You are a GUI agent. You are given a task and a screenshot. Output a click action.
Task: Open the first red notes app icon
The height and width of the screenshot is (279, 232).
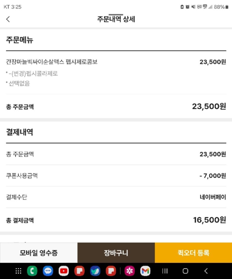click(x=79, y=271)
